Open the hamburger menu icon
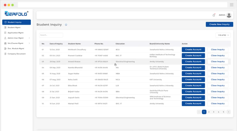The height and width of the screenshot is (131, 237). [x=232, y=5]
